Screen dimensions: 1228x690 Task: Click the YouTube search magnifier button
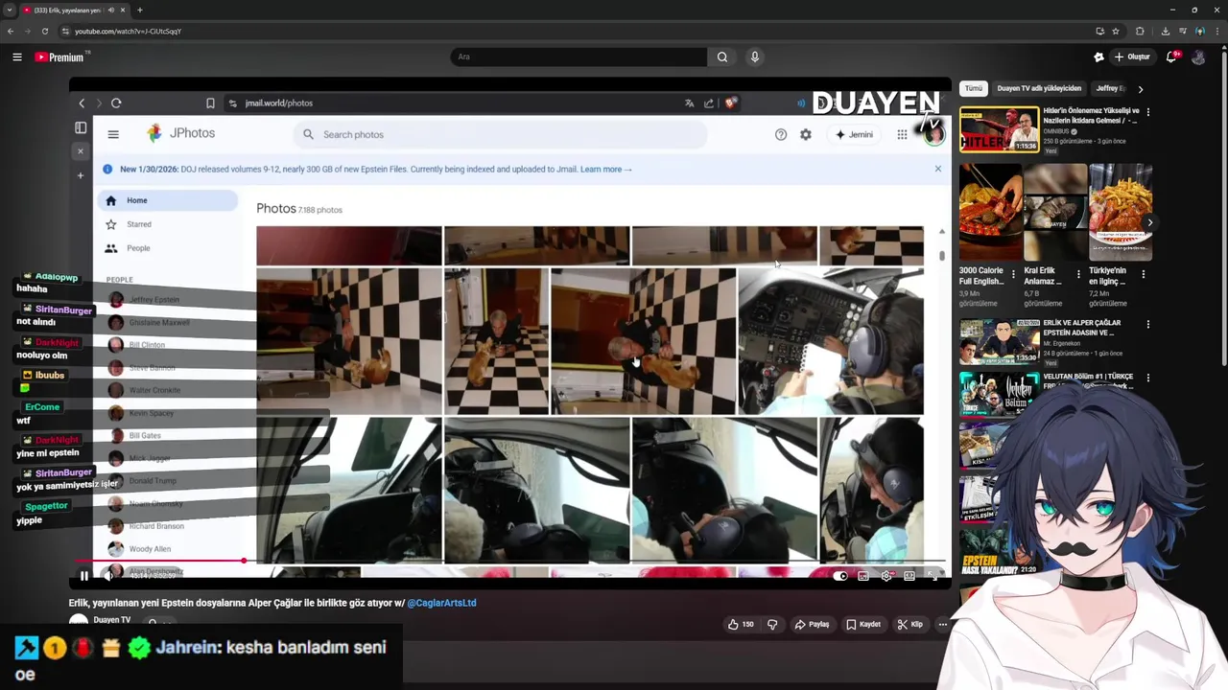[x=722, y=57]
